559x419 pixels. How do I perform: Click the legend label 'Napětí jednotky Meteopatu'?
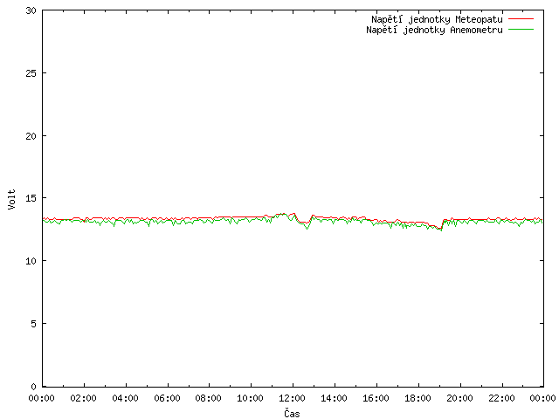(437, 19)
